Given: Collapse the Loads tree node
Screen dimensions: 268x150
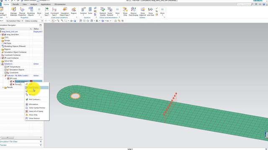Looking at the screenshot, I should pyautogui.click(x=5, y=79).
